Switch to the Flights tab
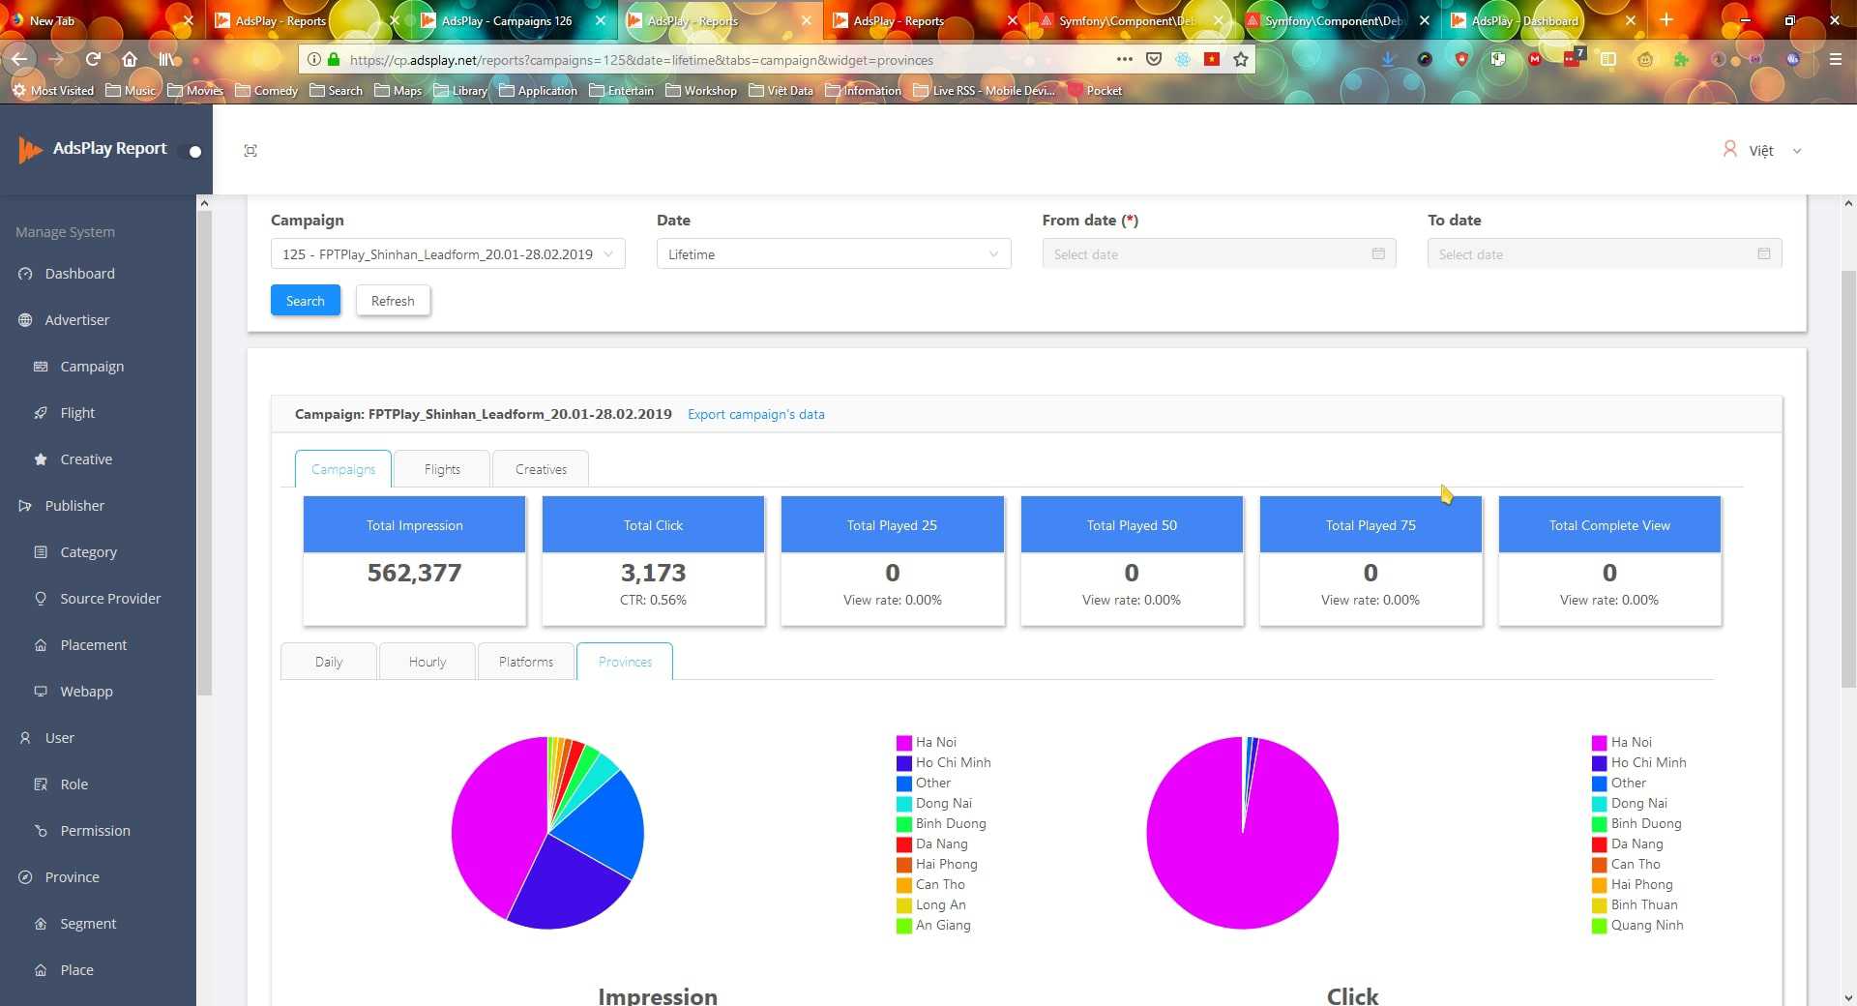The image size is (1857, 1006). tap(442, 469)
